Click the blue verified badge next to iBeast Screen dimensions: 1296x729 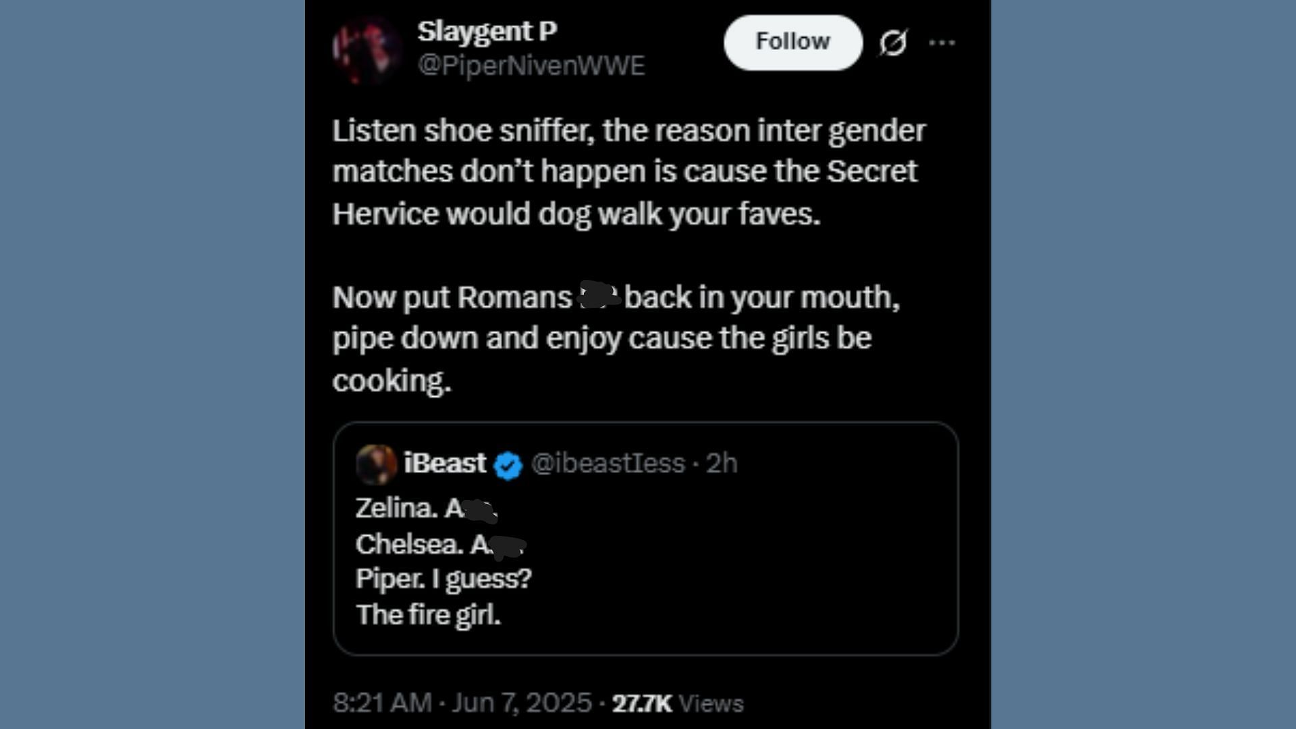(x=508, y=465)
